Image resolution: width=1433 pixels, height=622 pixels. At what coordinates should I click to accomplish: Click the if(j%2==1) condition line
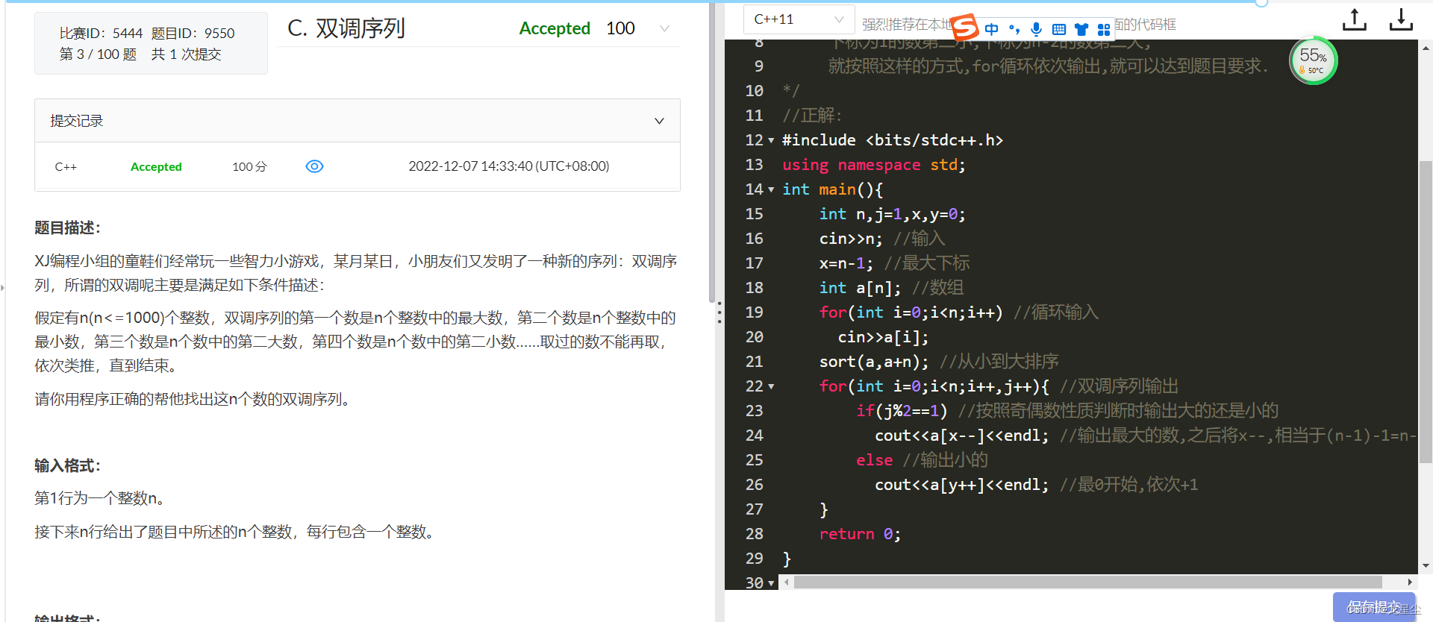click(902, 411)
